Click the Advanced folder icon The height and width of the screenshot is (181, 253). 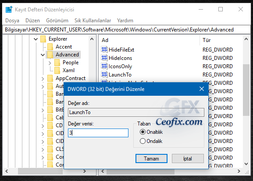tap(50, 55)
